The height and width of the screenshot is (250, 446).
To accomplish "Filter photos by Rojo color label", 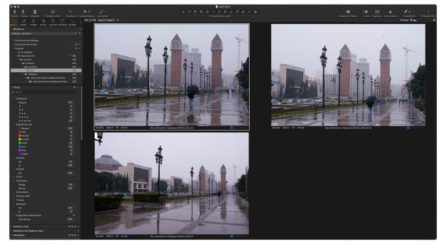I will pyautogui.click(x=20, y=132).
